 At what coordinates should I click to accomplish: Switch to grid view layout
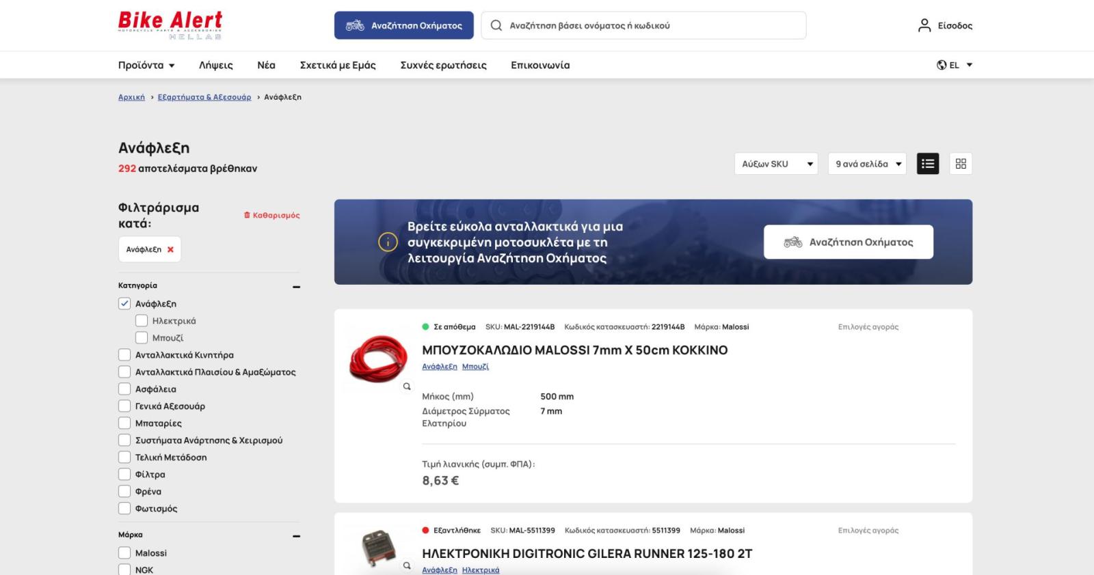pos(961,164)
